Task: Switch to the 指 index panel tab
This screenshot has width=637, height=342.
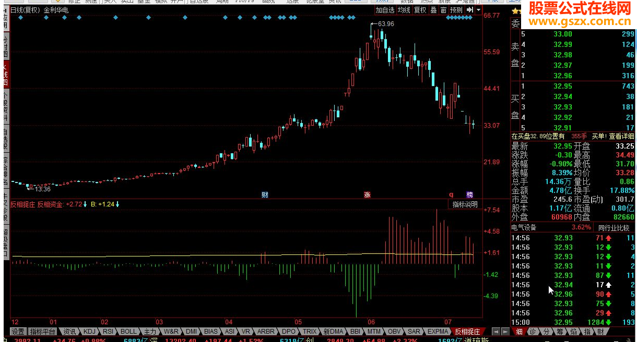Action: [587, 332]
